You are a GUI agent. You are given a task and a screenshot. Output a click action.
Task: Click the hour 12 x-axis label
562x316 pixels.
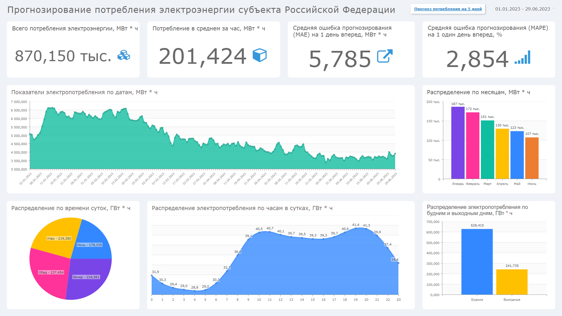[x=280, y=300]
